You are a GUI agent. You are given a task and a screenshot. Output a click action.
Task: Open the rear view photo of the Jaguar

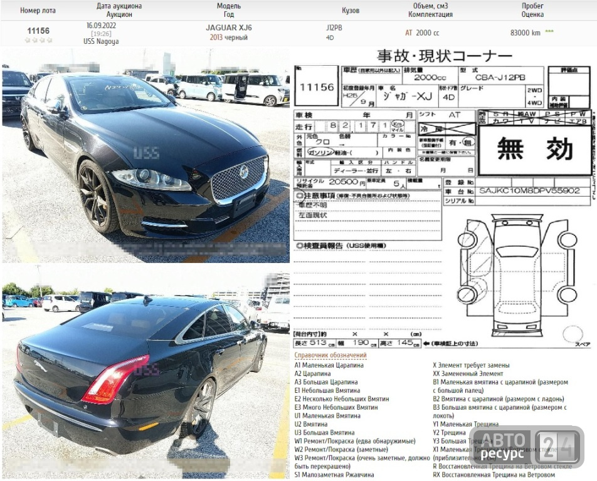pos(146,372)
